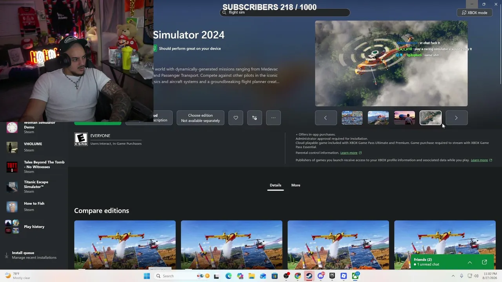Viewport: 502px width, 282px height.
Task: Switch to Google Chrome in the taskbar
Action: 298,276
